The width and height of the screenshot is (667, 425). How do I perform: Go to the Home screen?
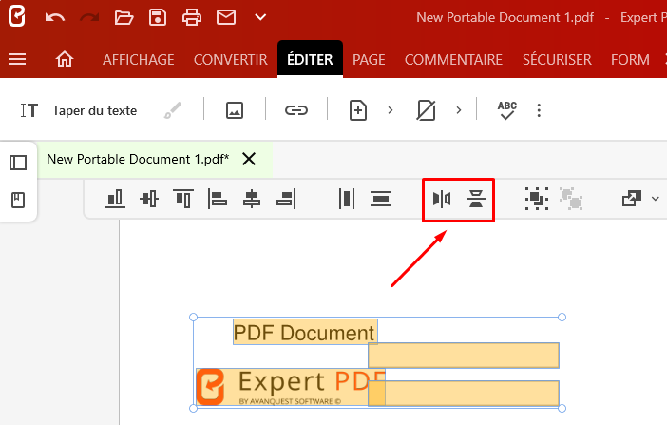tap(65, 59)
